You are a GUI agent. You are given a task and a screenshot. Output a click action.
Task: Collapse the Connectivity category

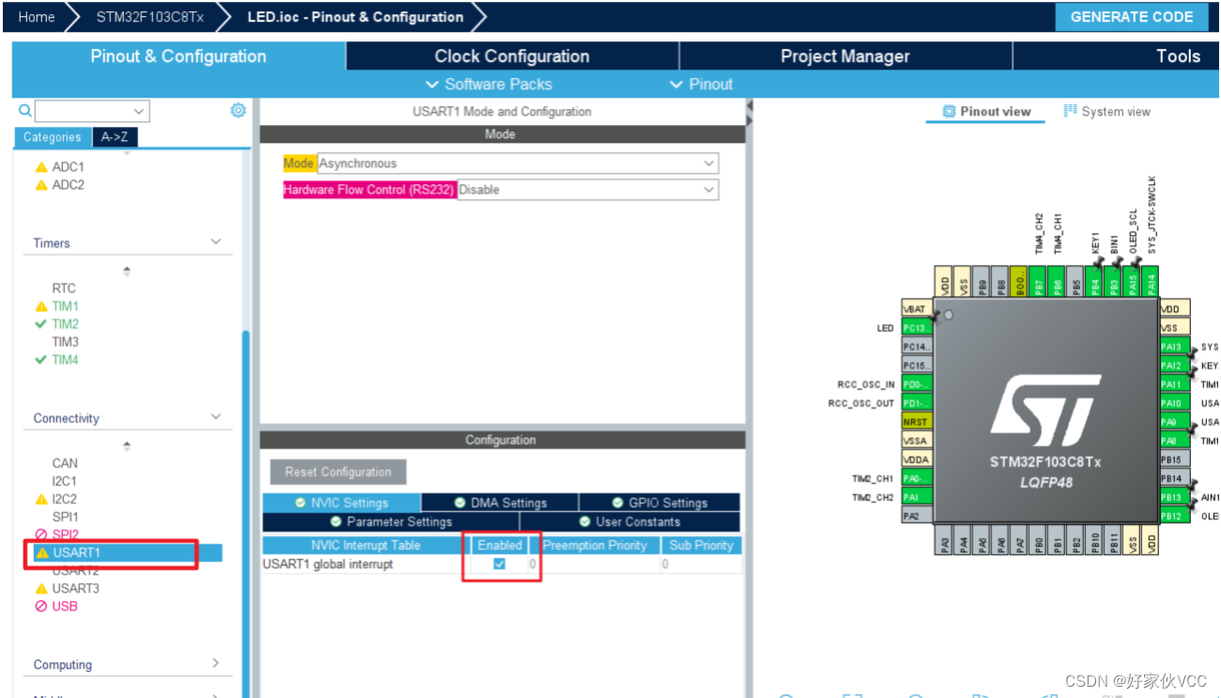(x=216, y=417)
